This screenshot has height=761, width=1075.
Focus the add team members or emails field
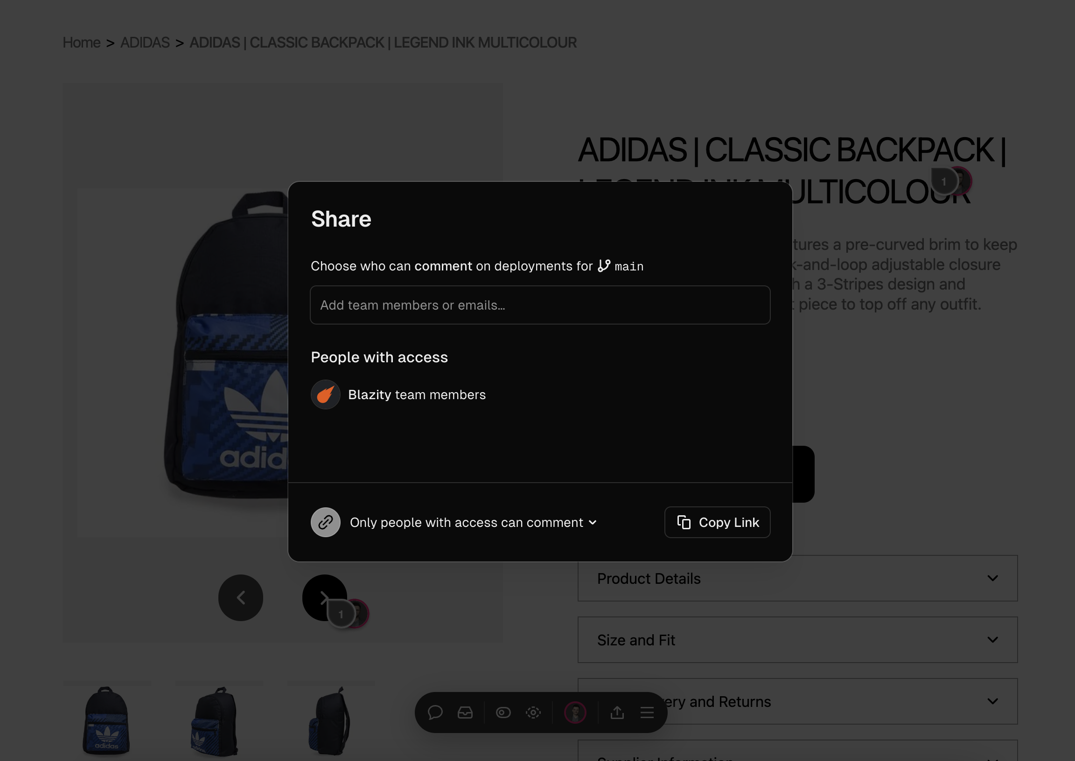tap(540, 305)
